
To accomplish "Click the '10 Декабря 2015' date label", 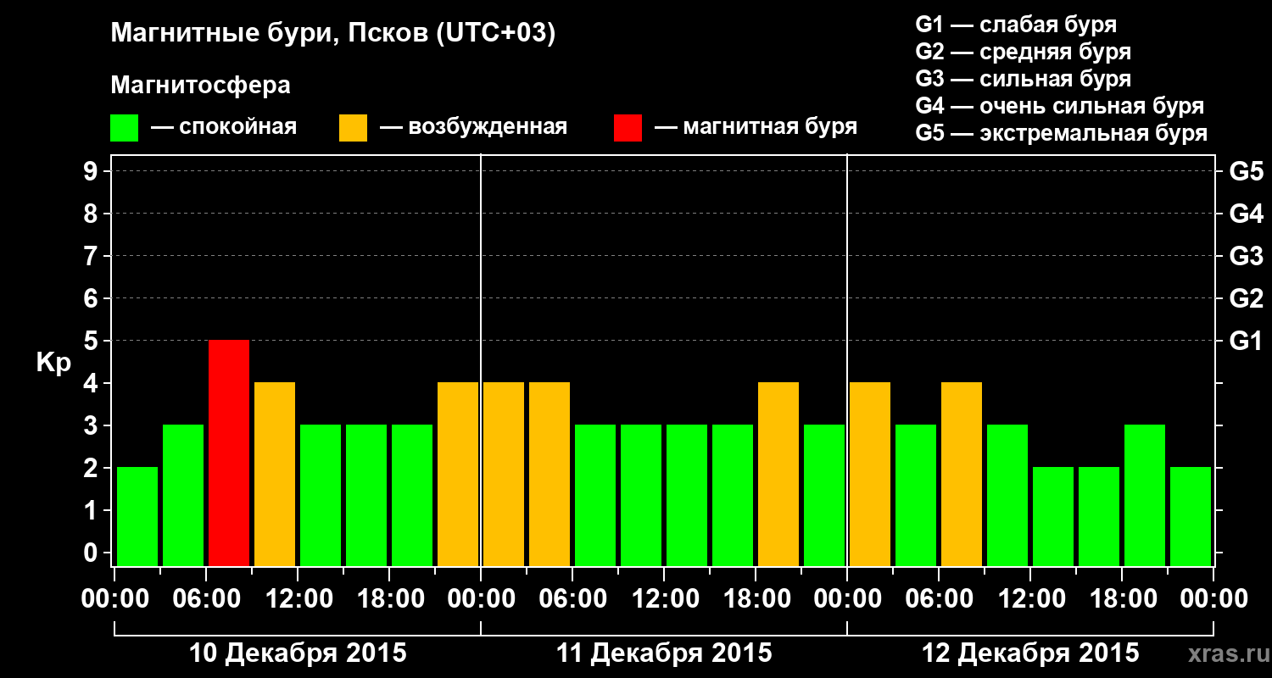I will 298,653.
